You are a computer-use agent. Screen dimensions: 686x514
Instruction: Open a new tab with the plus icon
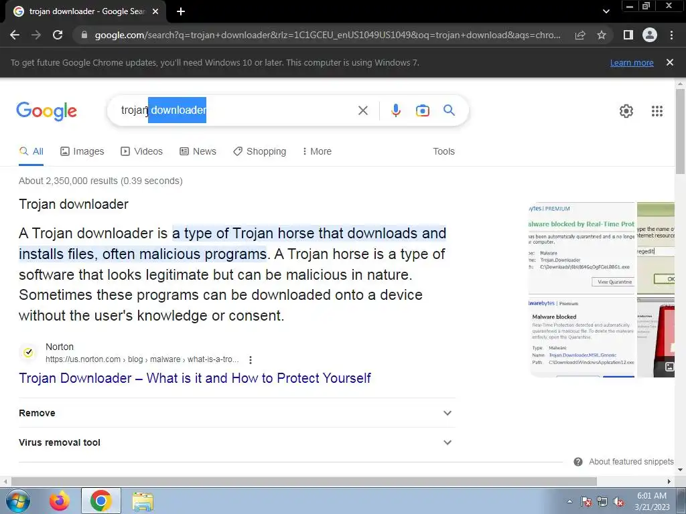click(x=181, y=11)
